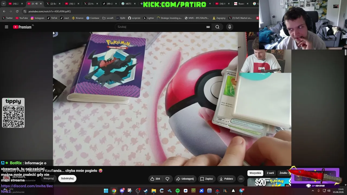Image resolution: width=347 pixels, height=195 pixels.
Task: Select the Wszystkie filter chip
Action: (255, 173)
